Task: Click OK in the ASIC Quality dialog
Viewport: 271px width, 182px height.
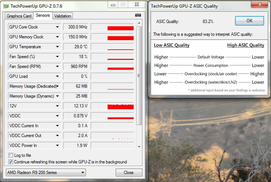Action: tap(249, 21)
